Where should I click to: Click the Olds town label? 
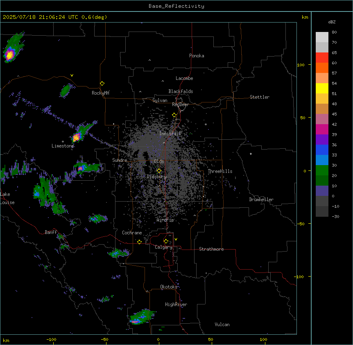(159, 161)
